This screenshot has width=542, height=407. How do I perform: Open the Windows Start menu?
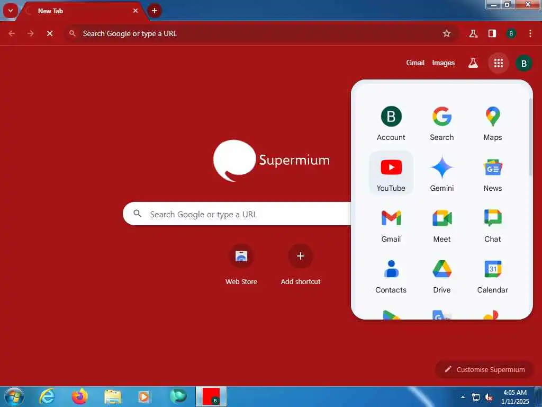[14, 397]
